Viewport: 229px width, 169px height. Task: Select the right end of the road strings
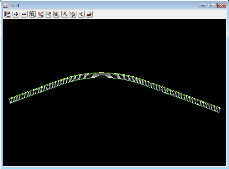pos(220,110)
